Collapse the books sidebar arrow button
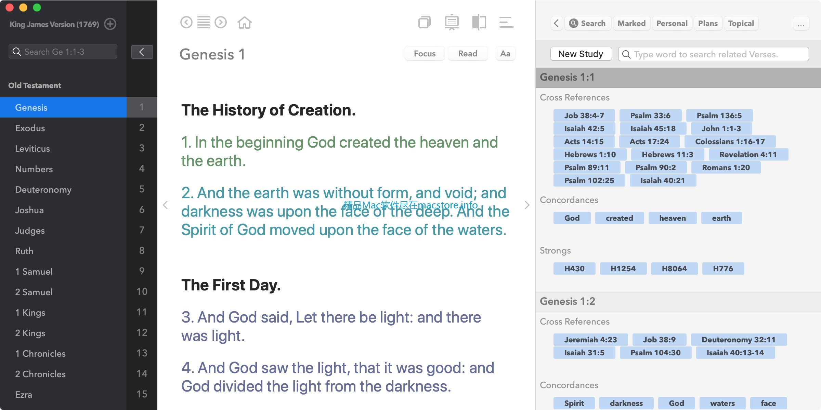This screenshot has width=821, height=410. (142, 52)
